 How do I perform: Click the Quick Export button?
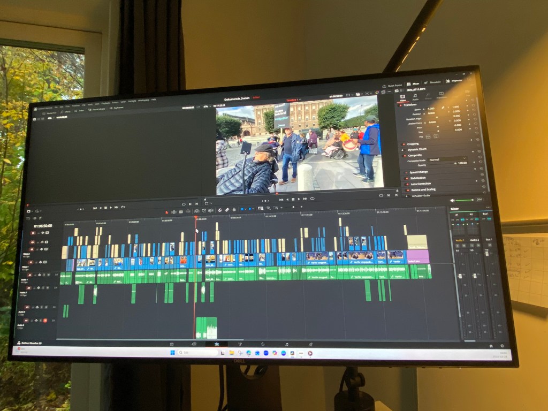pyautogui.click(x=393, y=86)
